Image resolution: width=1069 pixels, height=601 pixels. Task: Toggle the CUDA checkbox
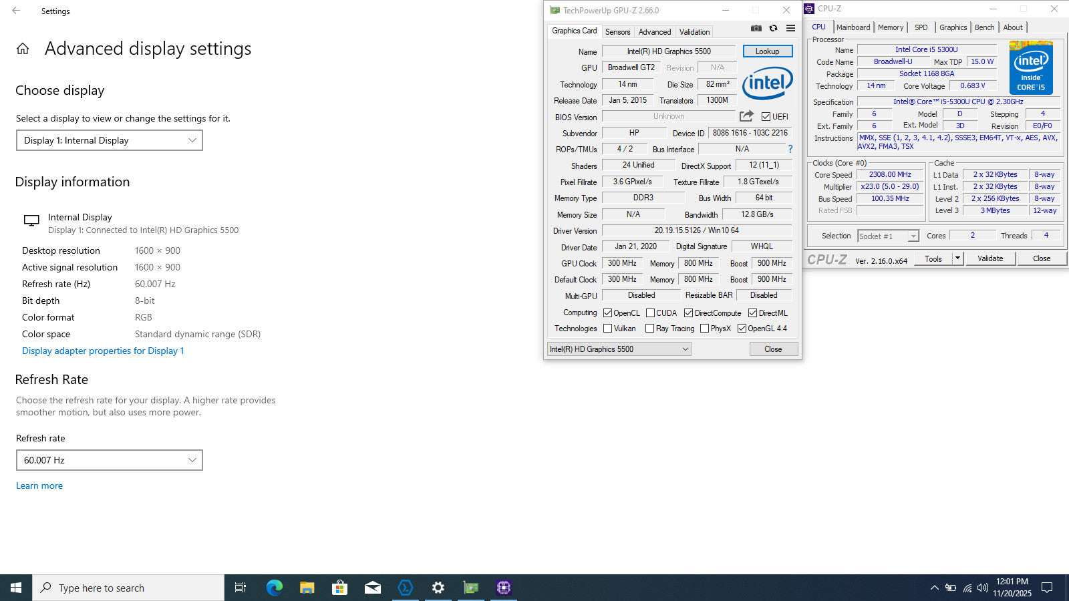tap(650, 313)
